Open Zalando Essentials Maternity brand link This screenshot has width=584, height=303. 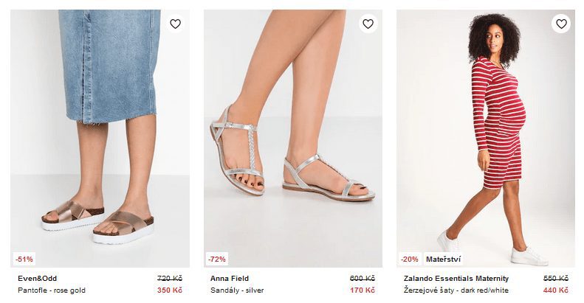456,279
